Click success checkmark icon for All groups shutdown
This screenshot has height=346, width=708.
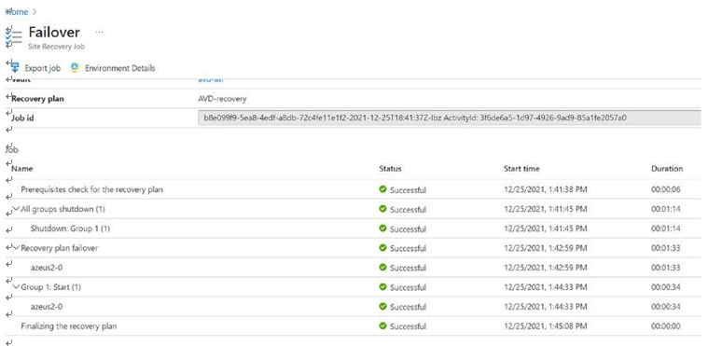(382, 209)
